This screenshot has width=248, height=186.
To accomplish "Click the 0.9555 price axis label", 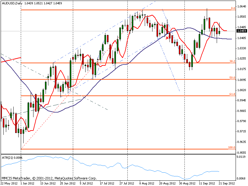I will pyautogui.click(x=242, y=153).
